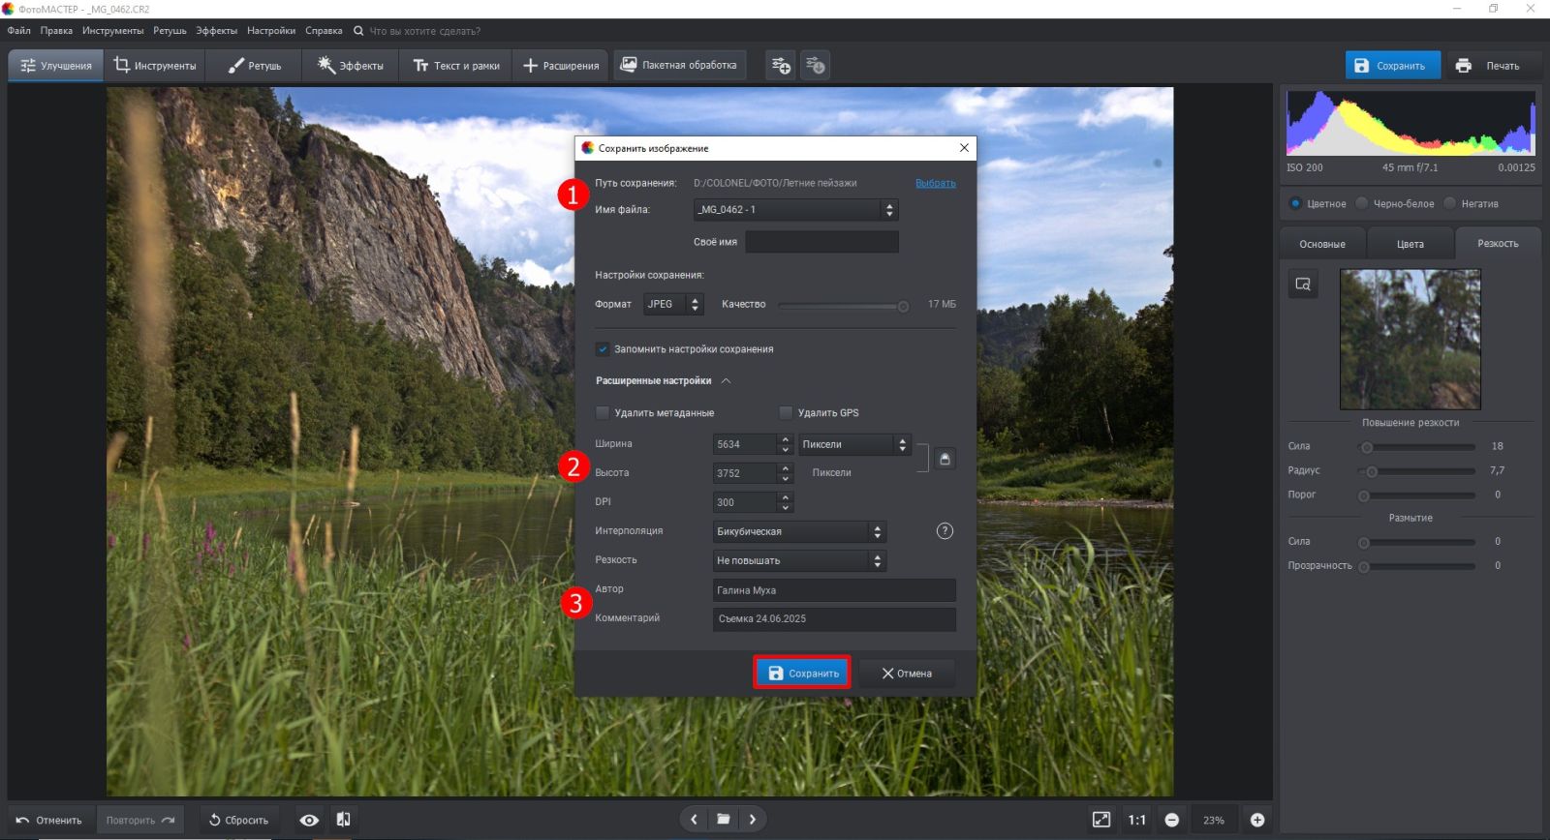This screenshot has width=1550, height=840.
Task: Check the 'Удалить GPS' option
Action: click(786, 413)
